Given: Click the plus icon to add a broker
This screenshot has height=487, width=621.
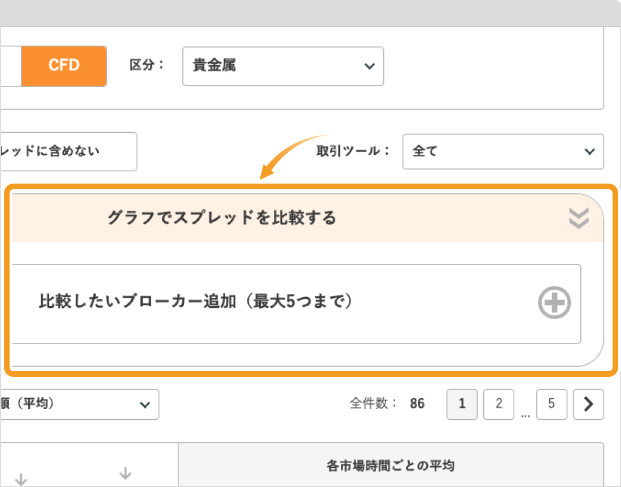Looking at the screenshot, I should point(554,303).
